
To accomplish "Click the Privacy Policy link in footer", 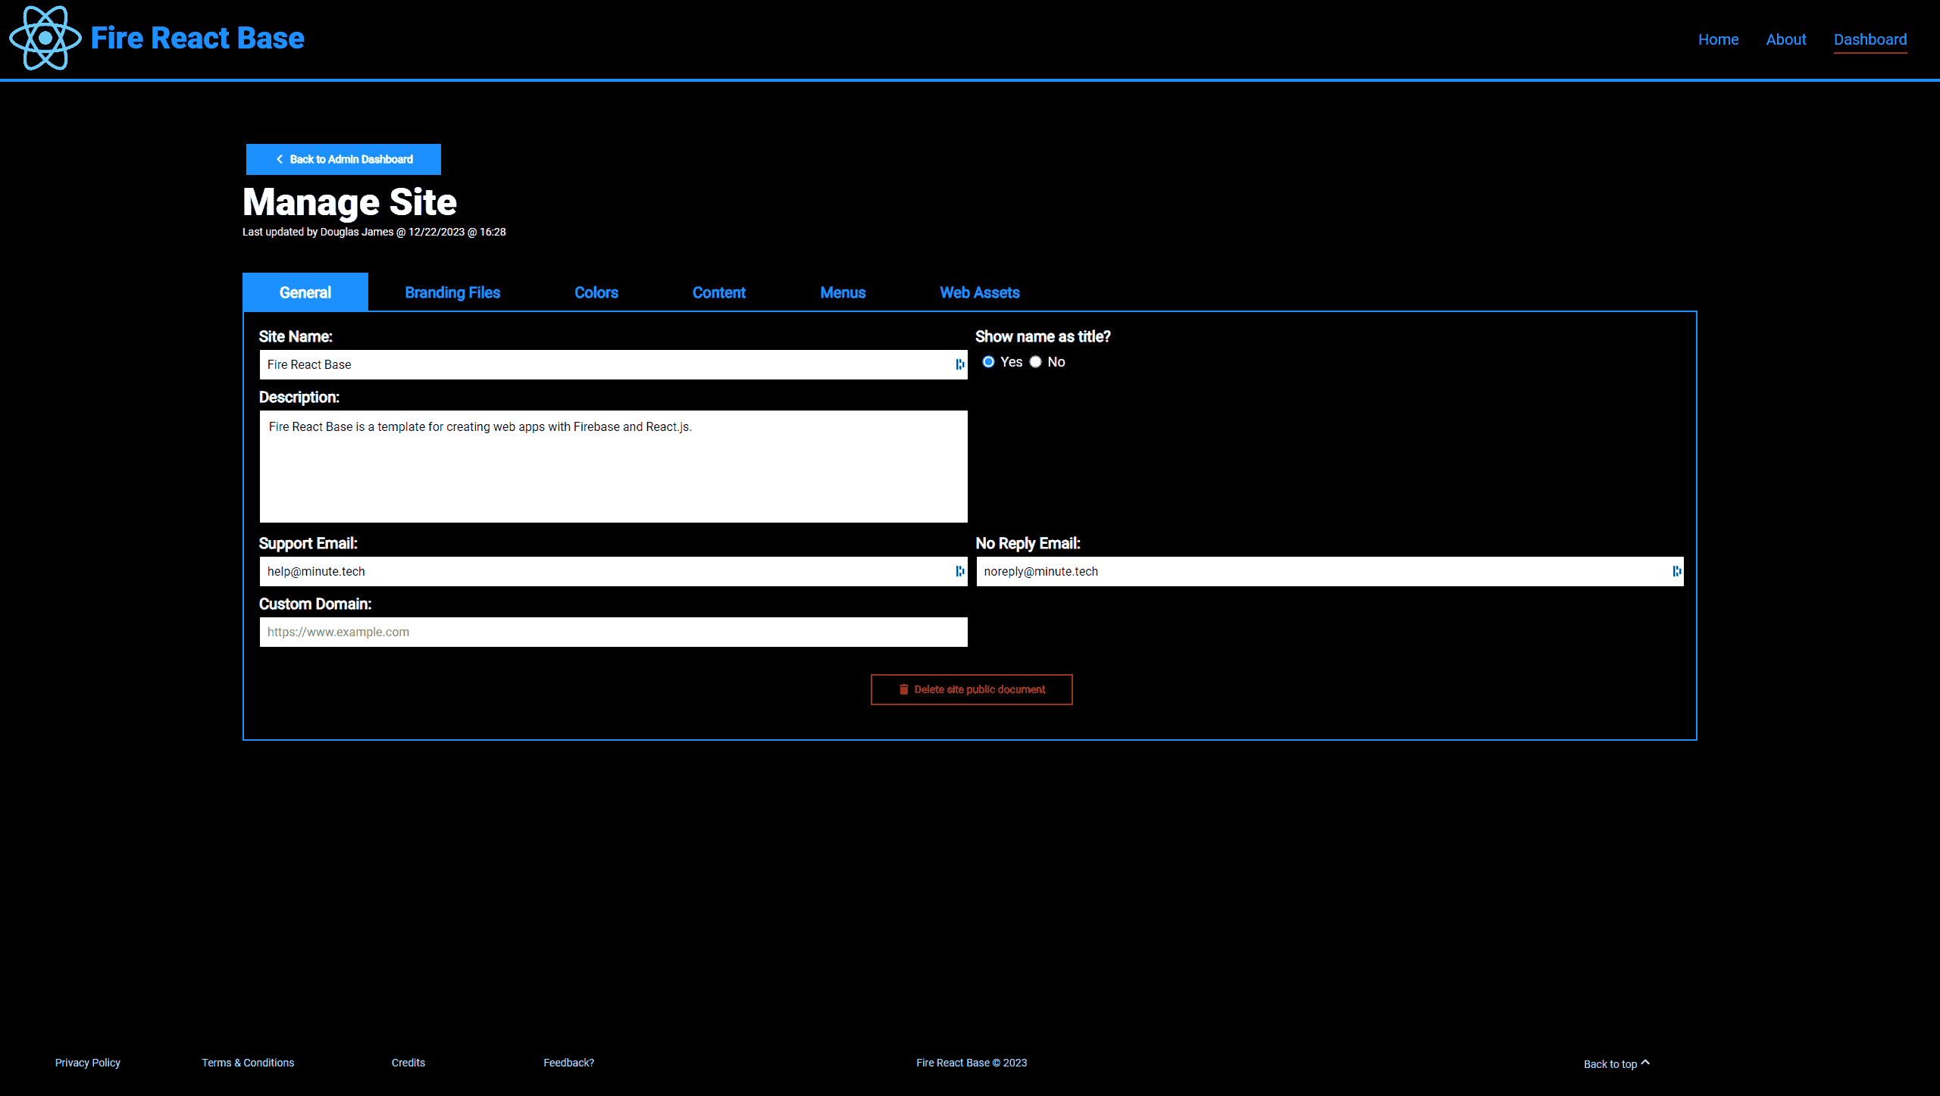I will click(86, 1063).
